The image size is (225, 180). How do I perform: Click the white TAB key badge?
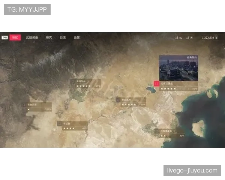[4, 37]
